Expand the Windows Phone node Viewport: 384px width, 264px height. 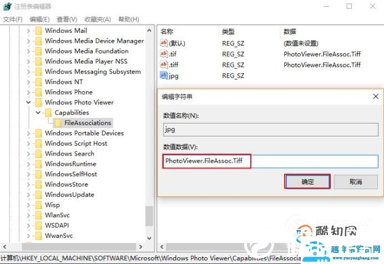pyautogui.click(x=28, y=92)
